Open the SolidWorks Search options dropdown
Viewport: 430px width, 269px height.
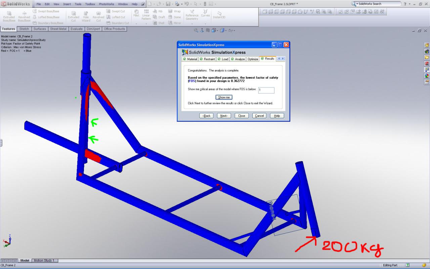357,4
